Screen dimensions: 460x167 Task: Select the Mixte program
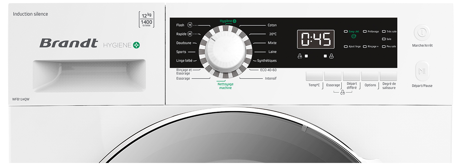click(x=272, y=43)
